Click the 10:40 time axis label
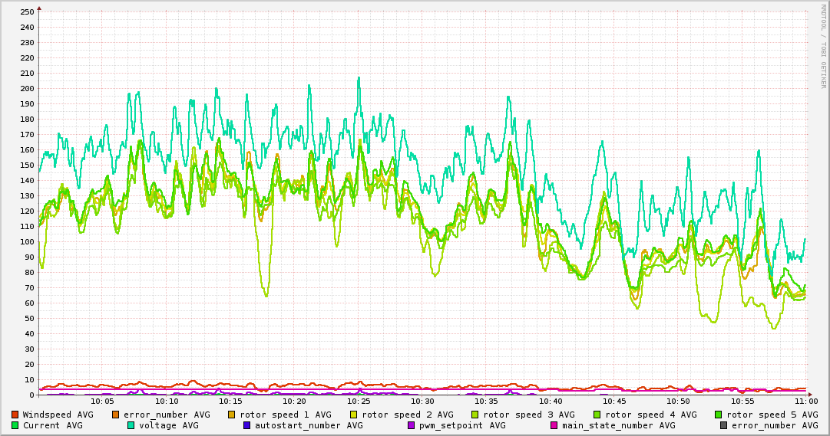The width and height of the screenshot is (830, 436). pyautogui.click(x=551, y=402)
